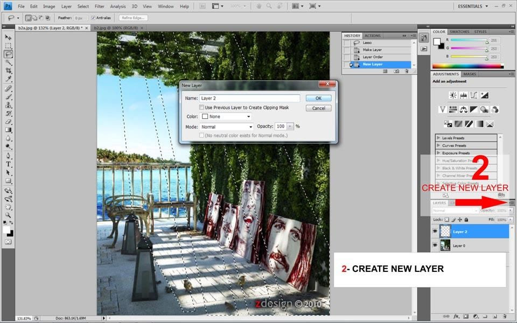Select the Magic Wand tool
Screen dimensions: 517x323
click(x=8, y=62)
